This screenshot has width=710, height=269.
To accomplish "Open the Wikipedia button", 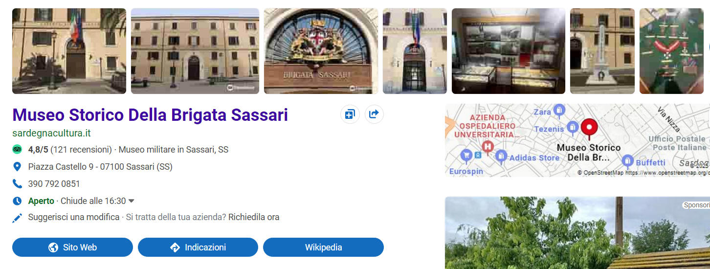I will tap(323, 247).
